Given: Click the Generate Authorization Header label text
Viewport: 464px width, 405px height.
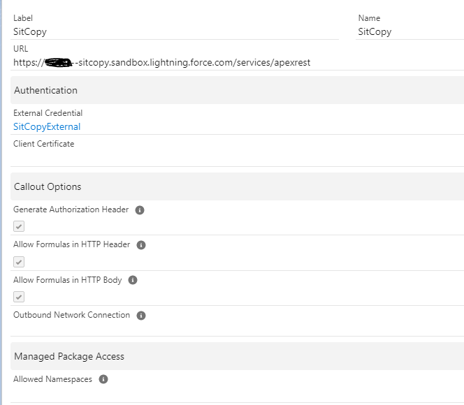Looking at the screenshot, I should (71, 209).
